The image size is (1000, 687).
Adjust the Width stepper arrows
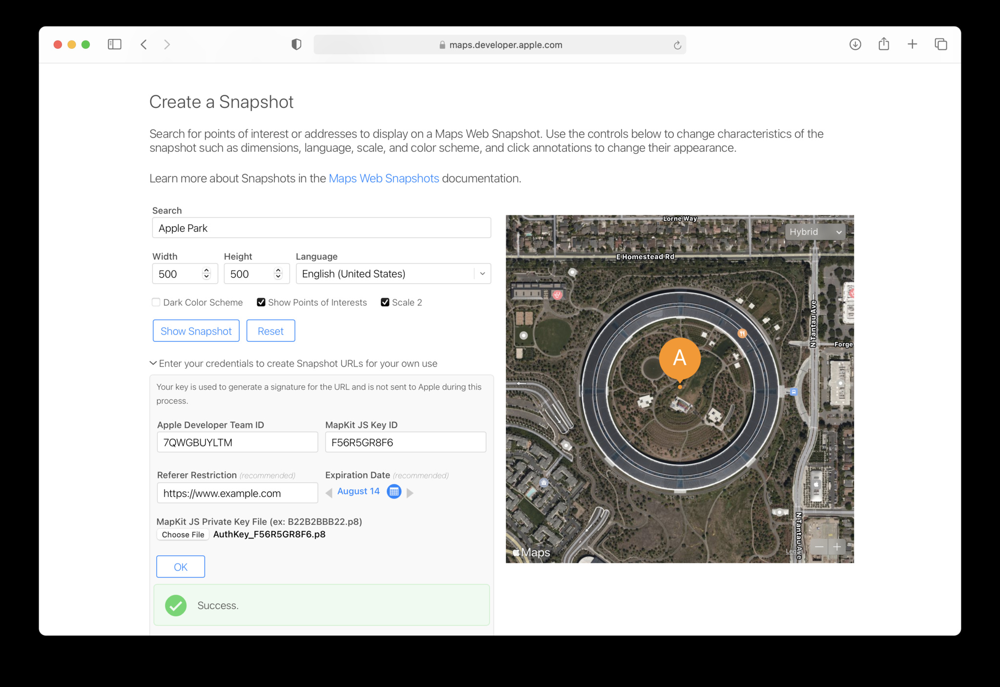207,273
